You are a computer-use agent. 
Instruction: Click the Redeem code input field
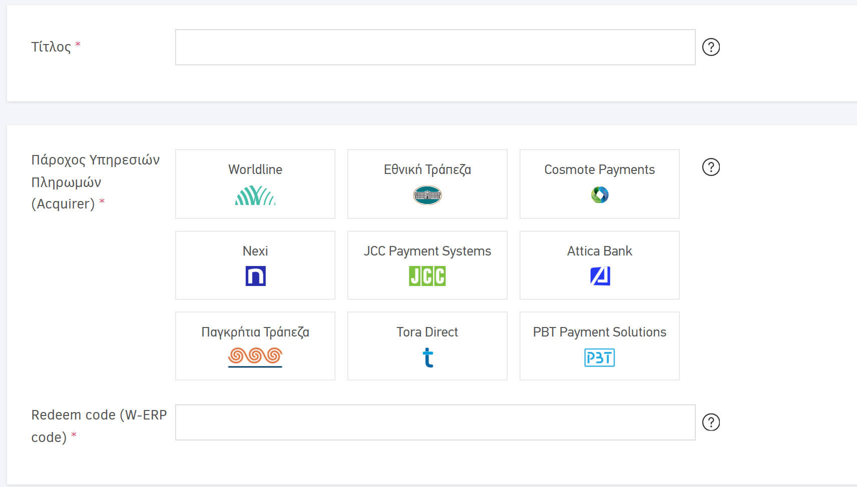pyautogui.click(x=435, y=422)
